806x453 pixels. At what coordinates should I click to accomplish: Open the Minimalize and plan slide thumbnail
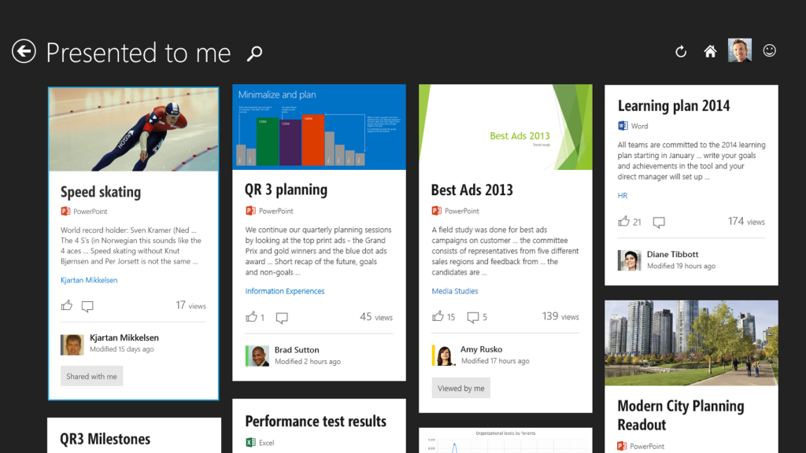319,127
